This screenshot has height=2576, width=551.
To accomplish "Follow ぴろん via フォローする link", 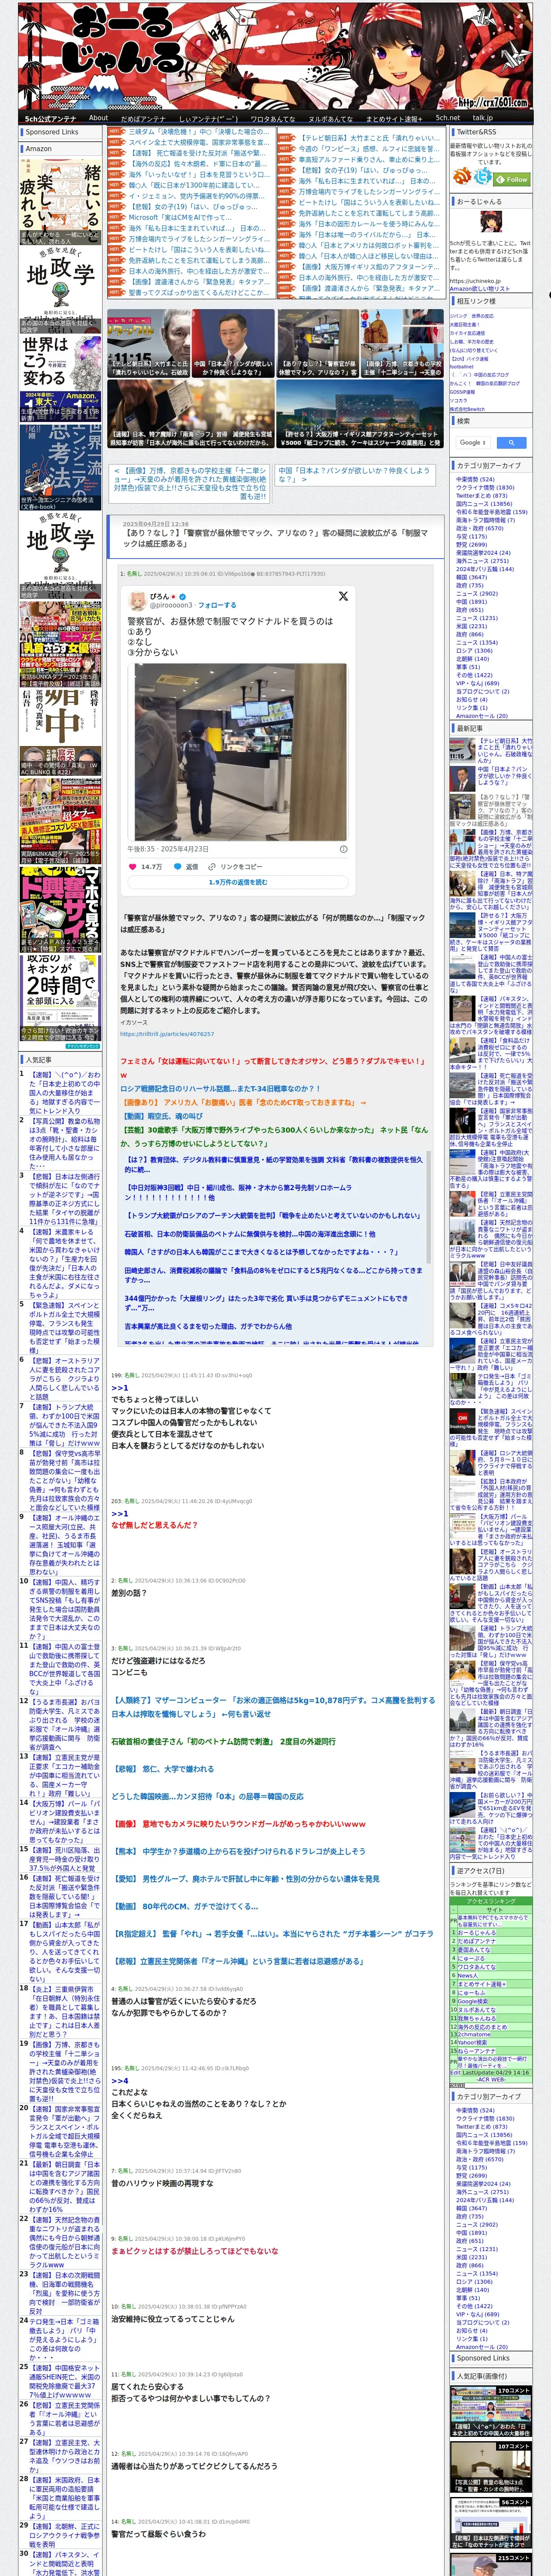I will point(217,605).
